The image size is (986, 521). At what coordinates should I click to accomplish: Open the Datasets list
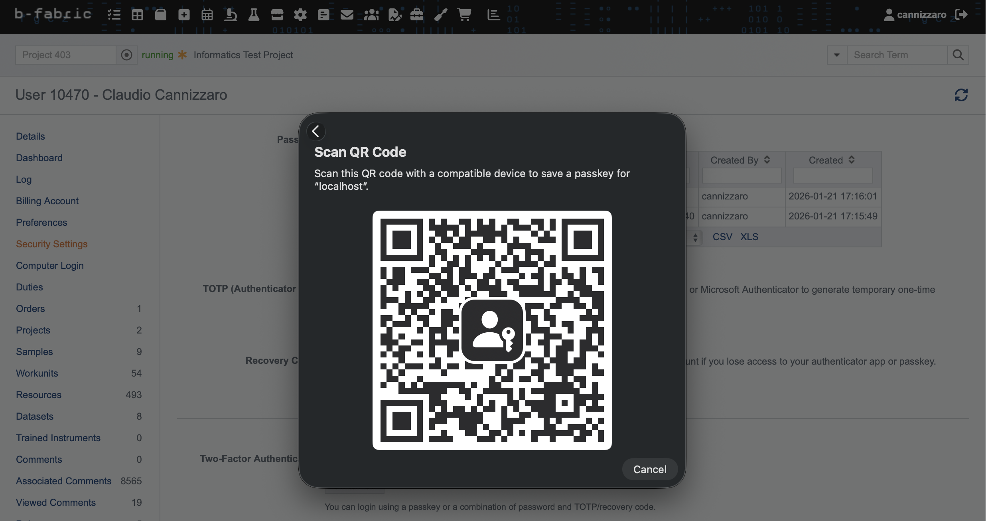[35, 416]
